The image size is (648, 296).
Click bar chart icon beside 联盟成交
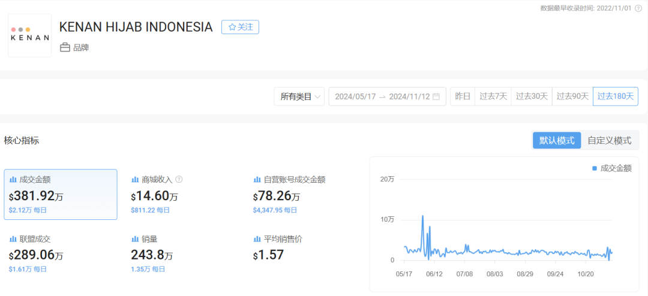tap(13, 239)
